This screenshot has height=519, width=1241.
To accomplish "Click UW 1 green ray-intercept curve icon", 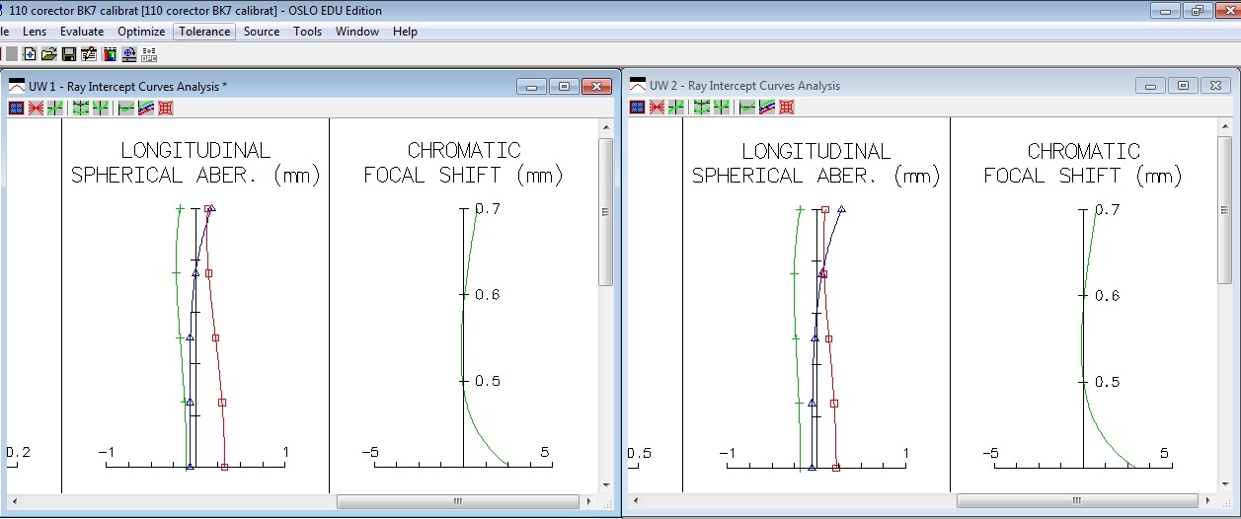I will coord(55,108).
